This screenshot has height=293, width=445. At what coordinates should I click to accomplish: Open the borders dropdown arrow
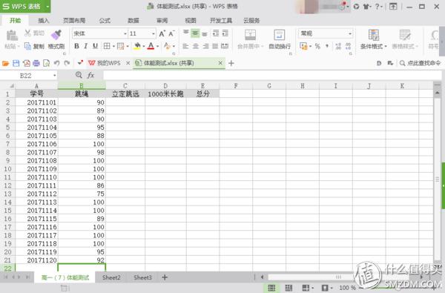tap(113, 46)
